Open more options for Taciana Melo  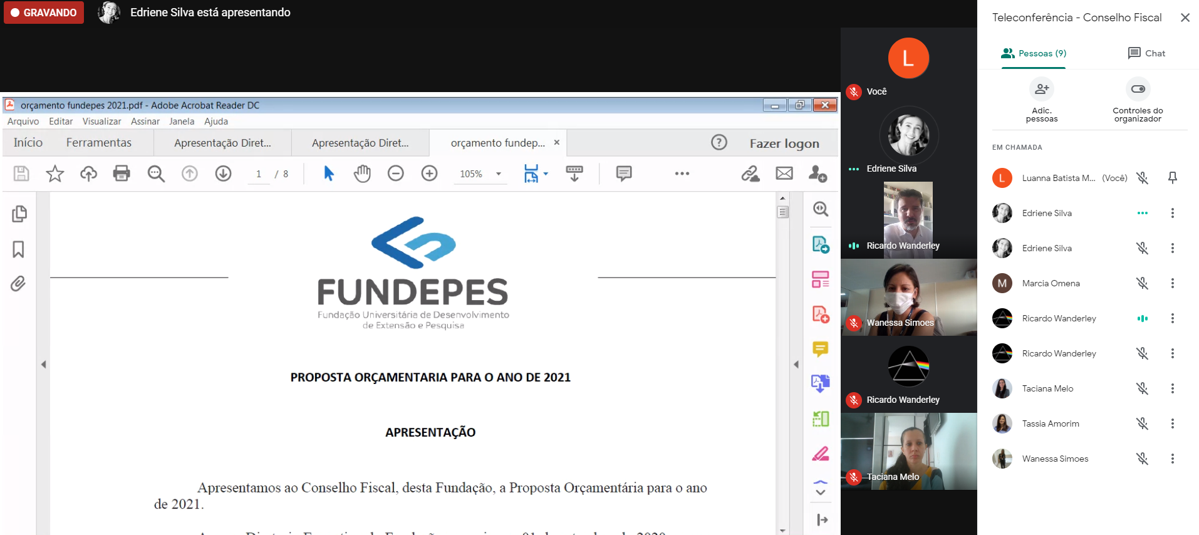click(1173, 388)
